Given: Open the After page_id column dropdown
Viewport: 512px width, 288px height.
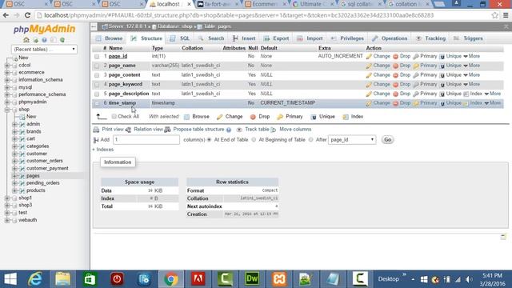Looking at the screenshot, I should (x=352, y=140).
